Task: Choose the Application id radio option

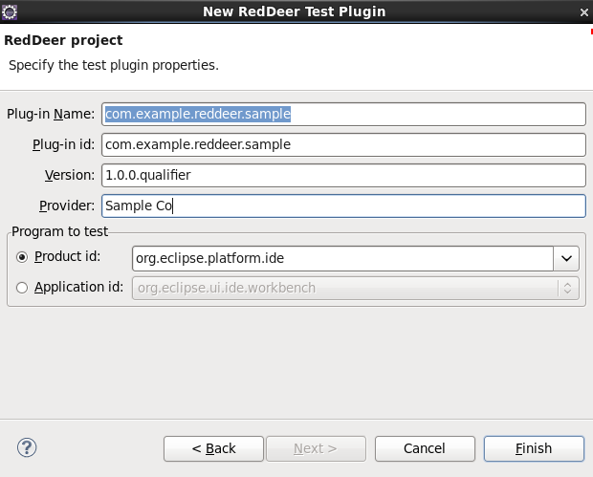Action: click(x=22, y=288)
